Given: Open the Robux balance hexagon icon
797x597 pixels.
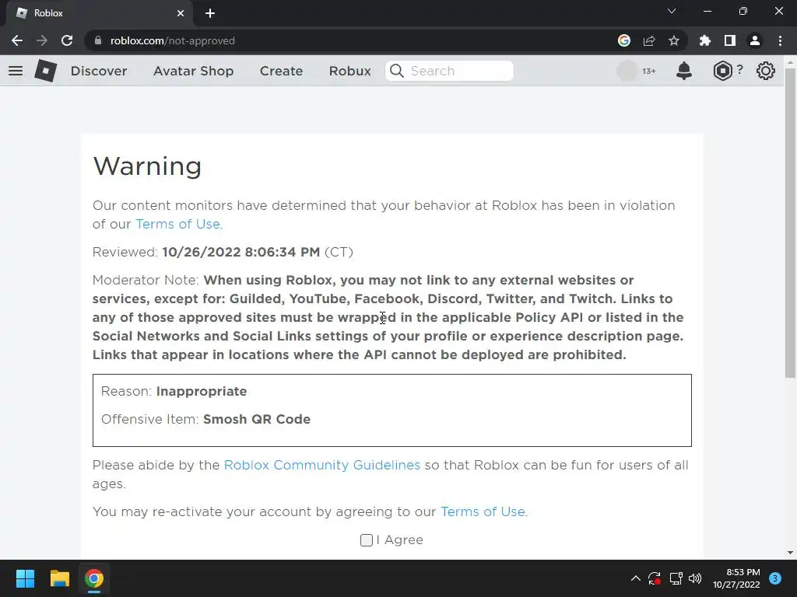Looking at the screenshot, I should pyautogui.click(x=722, y=71).
